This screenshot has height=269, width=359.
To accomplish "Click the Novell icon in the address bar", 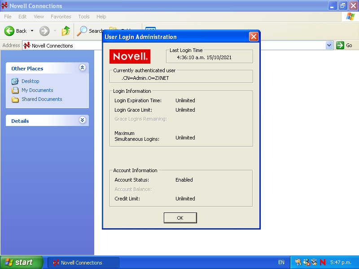I will 27,45.
